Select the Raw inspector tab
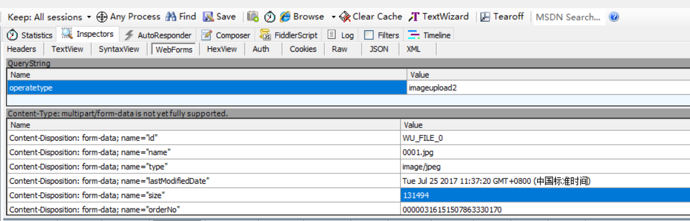Screen dimensions: 690x221 point(340,49)
